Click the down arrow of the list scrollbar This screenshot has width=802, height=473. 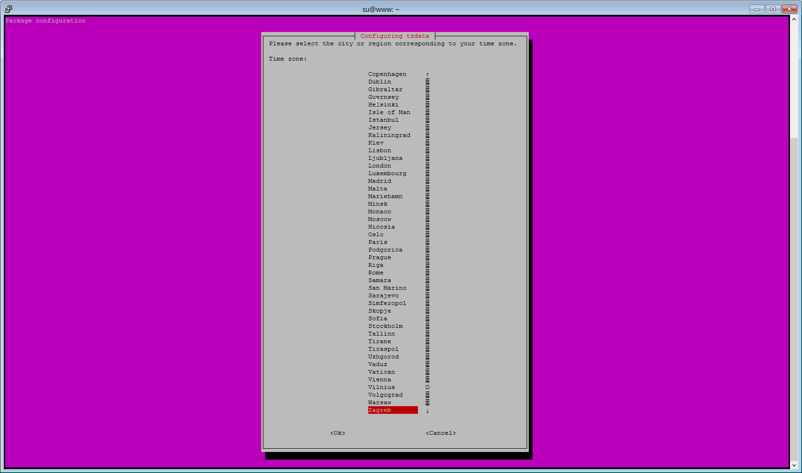point(428,410)
